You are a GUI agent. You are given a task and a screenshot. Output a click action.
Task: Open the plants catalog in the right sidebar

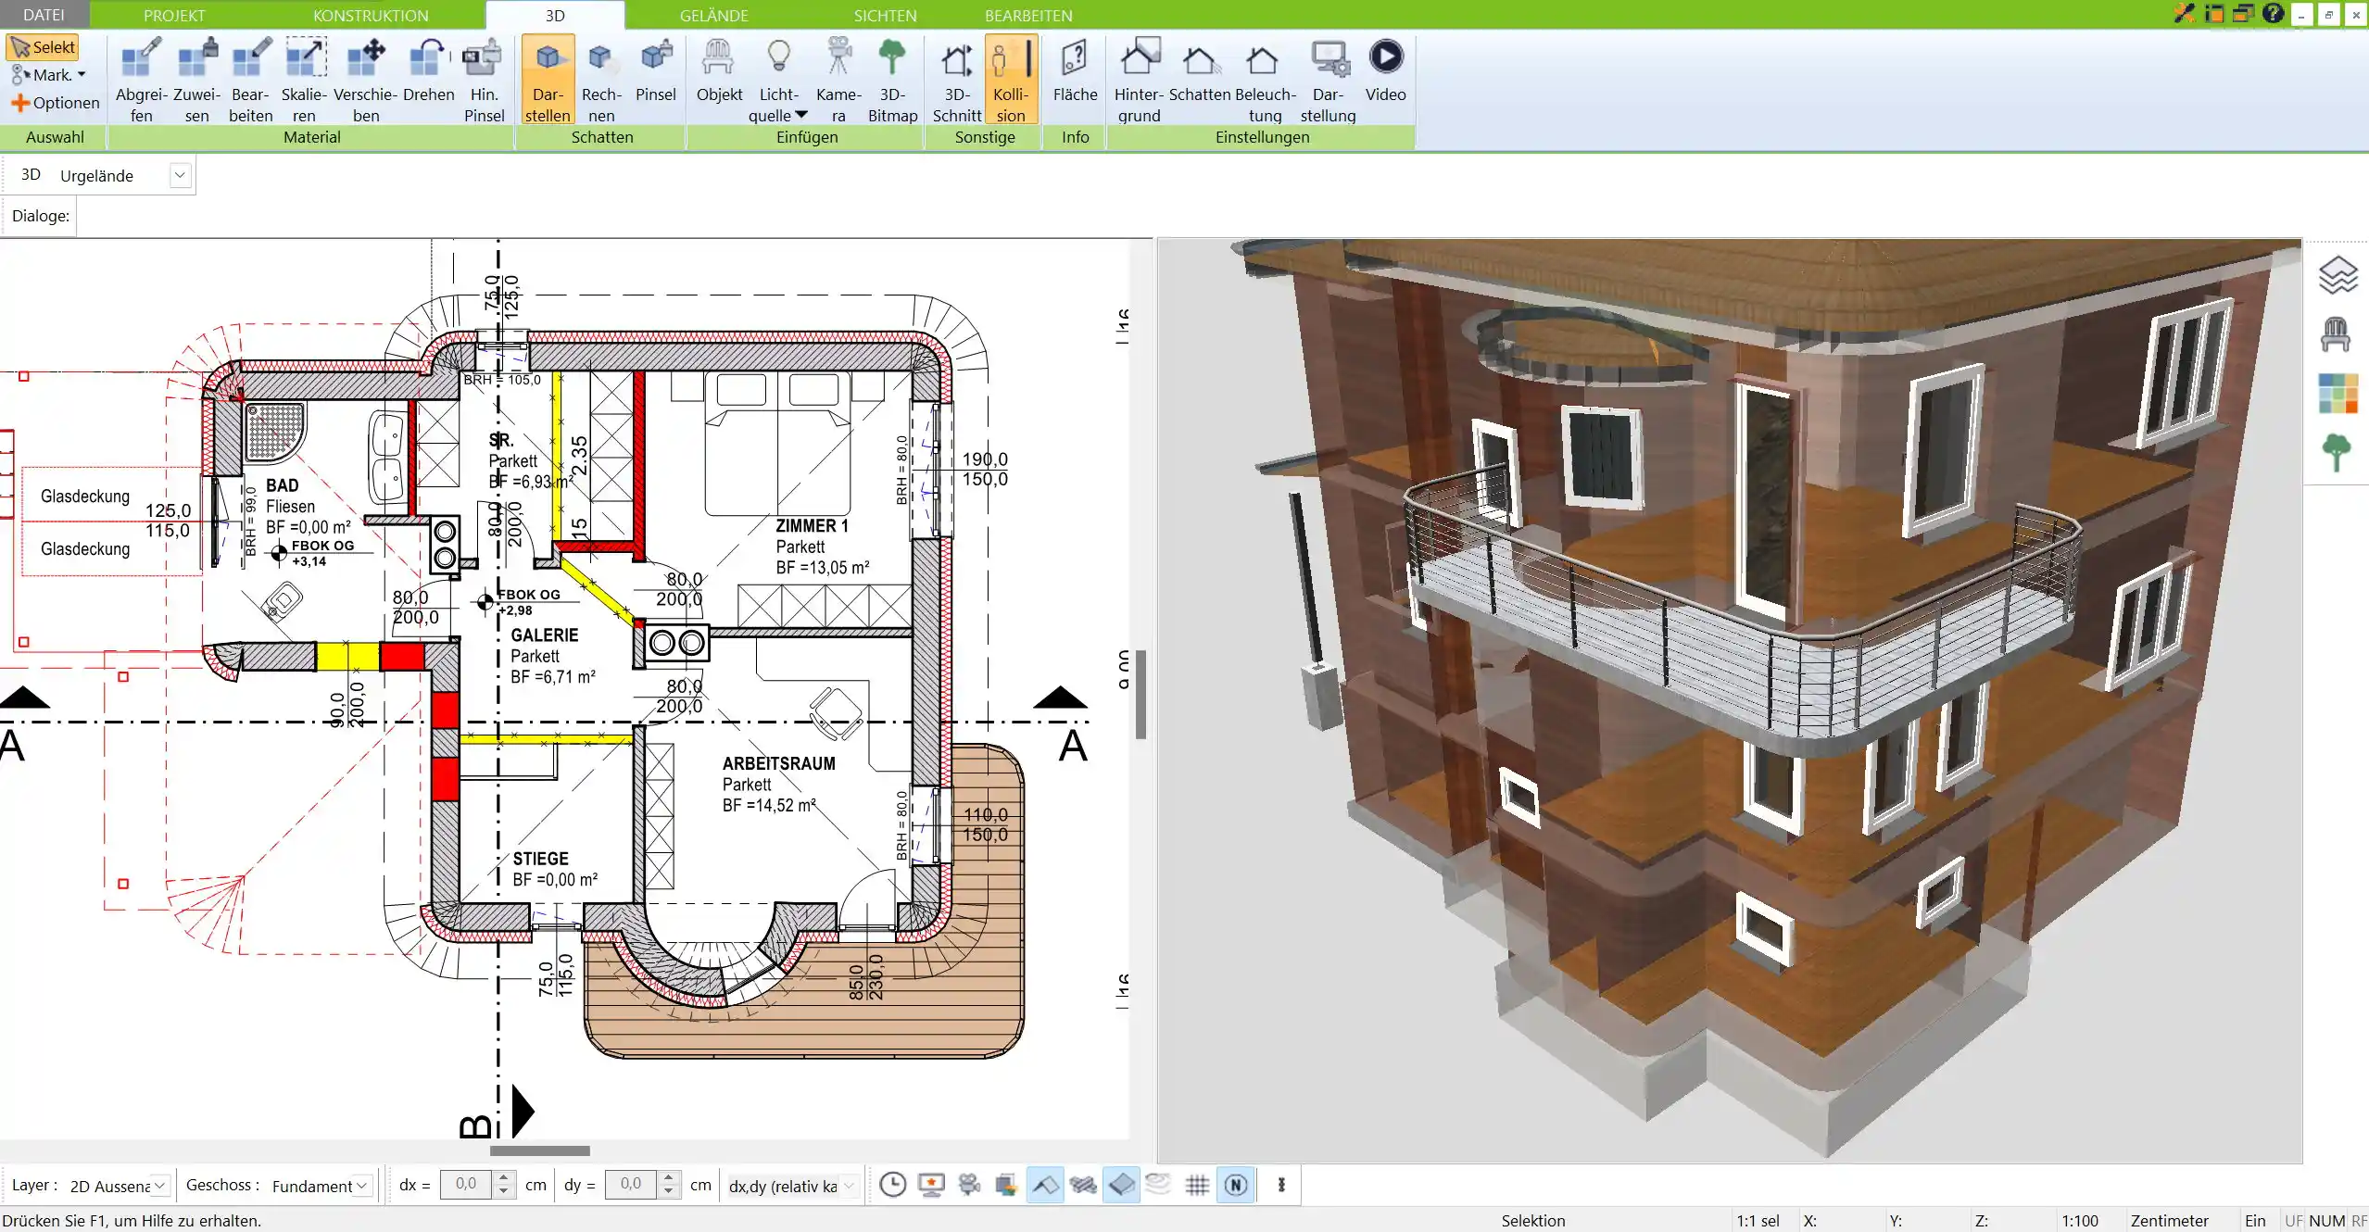click(x=2337, y=451)
